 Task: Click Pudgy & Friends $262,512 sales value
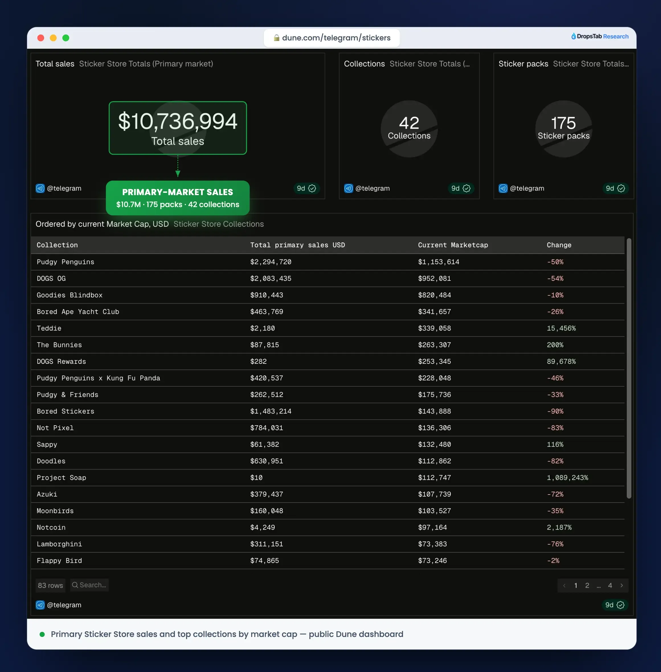click(267, 395)
